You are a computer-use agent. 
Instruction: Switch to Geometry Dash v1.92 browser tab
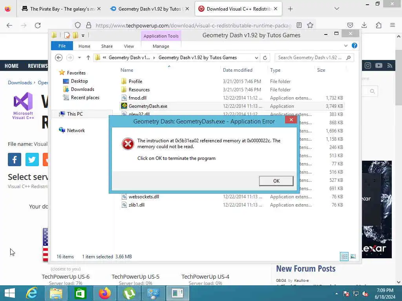(150, 9)
